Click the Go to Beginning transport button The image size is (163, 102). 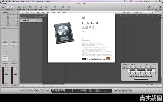coord(22,91)
